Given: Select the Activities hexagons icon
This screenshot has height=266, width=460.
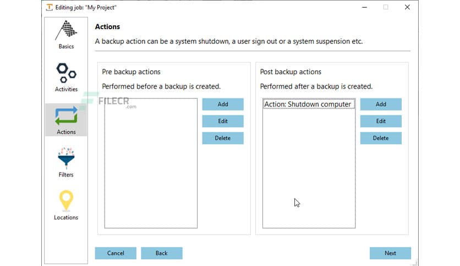Looking at the screenshot, I should click(66, 73).
